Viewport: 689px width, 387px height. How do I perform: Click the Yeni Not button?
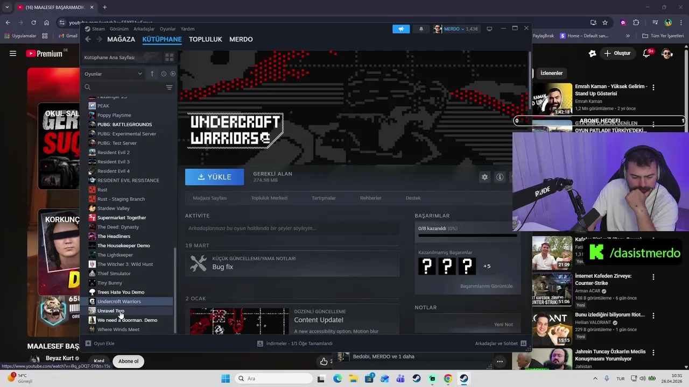(x=503, y=325)
